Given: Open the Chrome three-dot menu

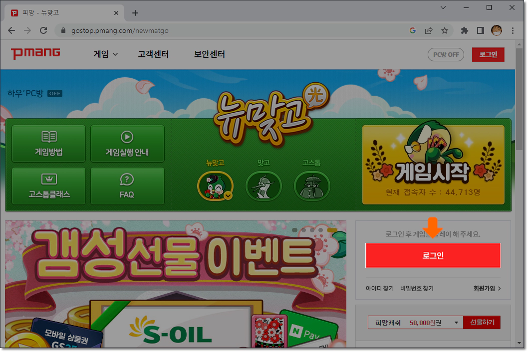Looking at the screenshot, I should 513,30.
